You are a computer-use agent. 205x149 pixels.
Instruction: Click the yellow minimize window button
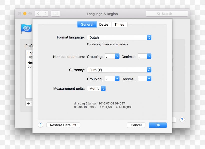point(25,14)
